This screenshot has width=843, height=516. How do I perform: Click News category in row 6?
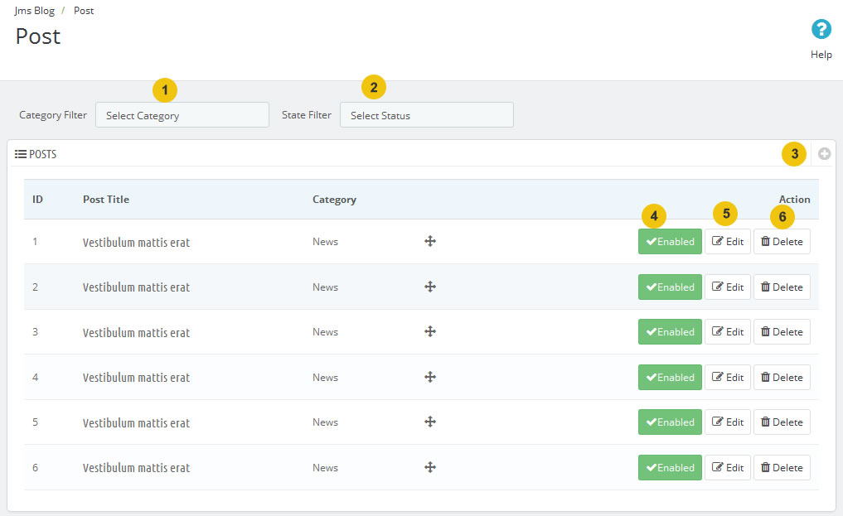[325, 468]
